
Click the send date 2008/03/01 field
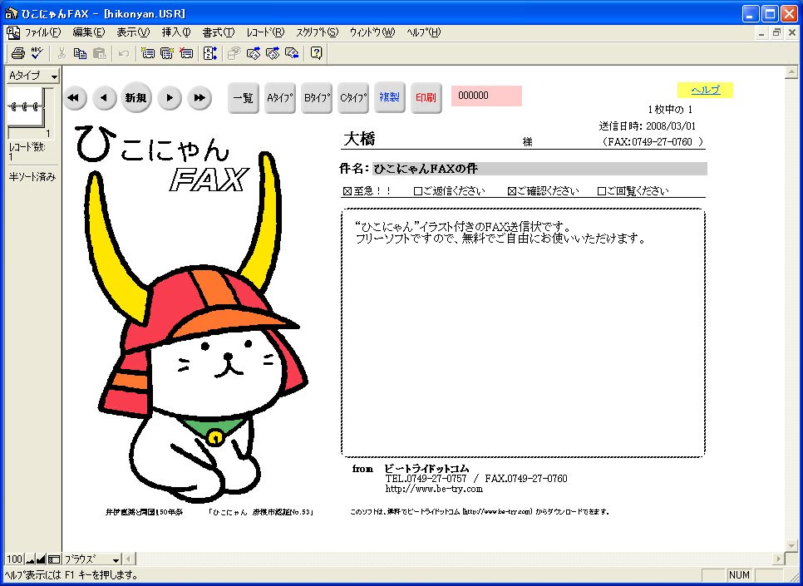(671, 126)
